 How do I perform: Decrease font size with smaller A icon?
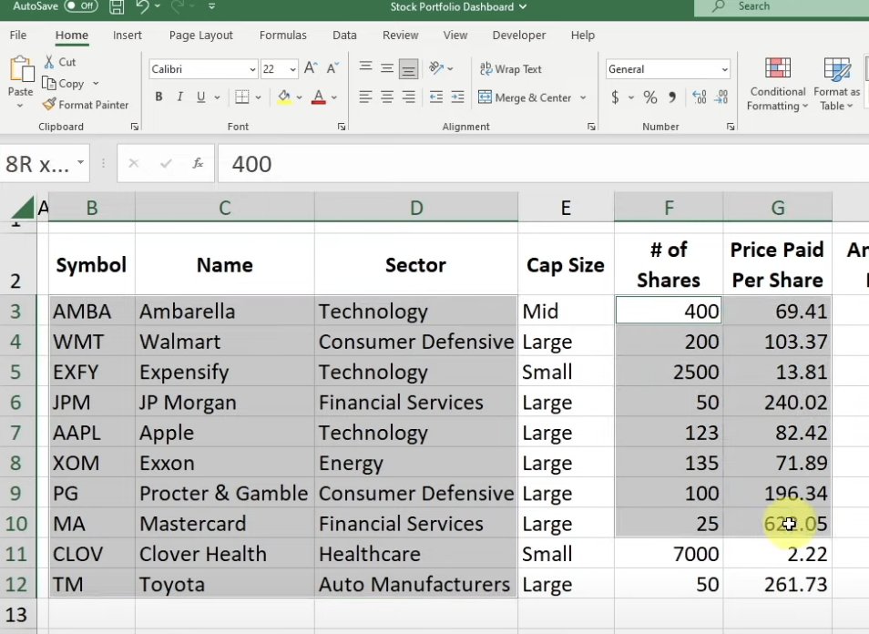click(x=332, y=68)
